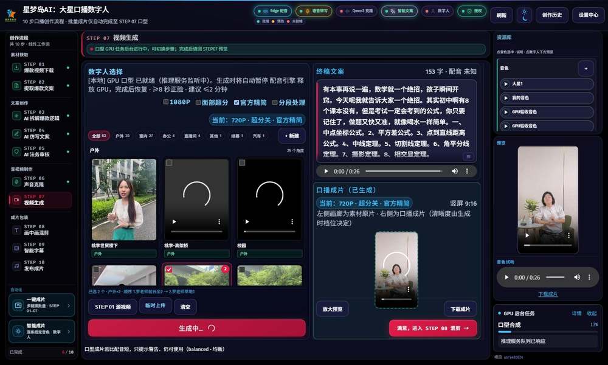This screenshot has width=608, height=365.
Task: Open more options on 音色试听 audio player
Action: (589, 277)
